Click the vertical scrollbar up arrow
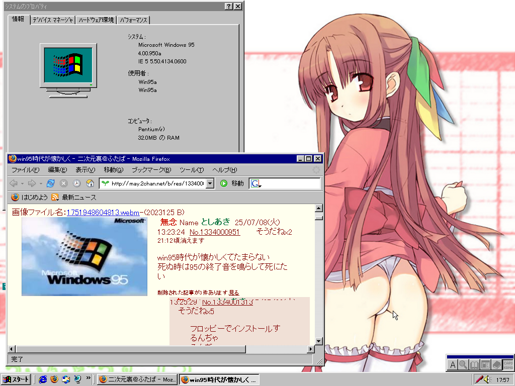Image resolution: width=515 pixels, height=386 pixels. [x=318, y=208]
